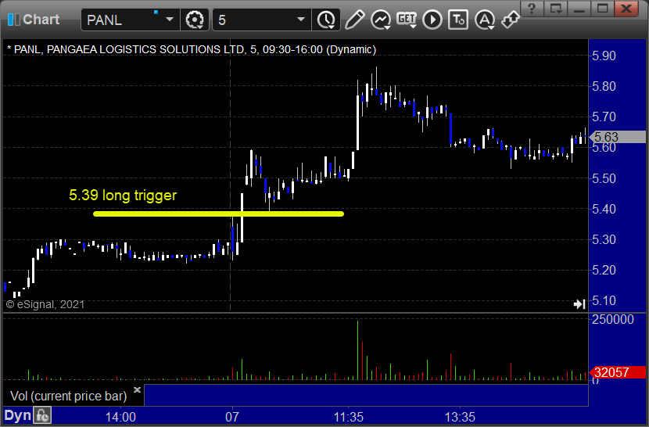Minimize the chart window
The width and height of the screenshot is (649, 427).
(x=579, y=9)
